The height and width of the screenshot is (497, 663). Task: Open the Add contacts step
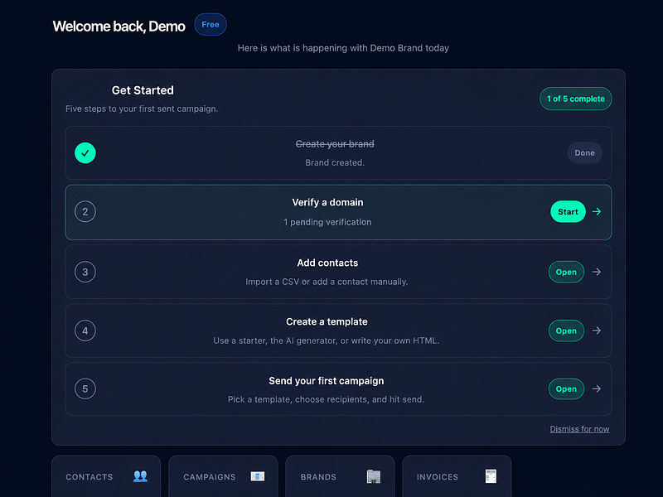[566, 272]
